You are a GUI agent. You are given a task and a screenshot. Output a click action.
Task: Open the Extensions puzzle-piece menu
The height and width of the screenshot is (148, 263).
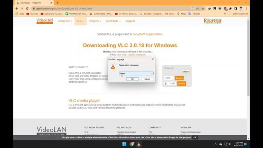(231, 9)
